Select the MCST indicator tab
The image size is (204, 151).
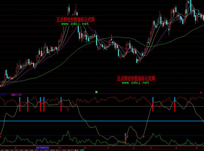(70, 150)
